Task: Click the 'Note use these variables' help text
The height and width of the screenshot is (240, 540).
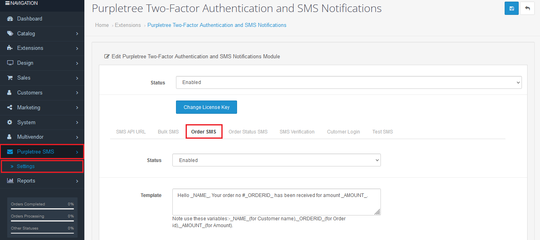Action: point(259,222)
